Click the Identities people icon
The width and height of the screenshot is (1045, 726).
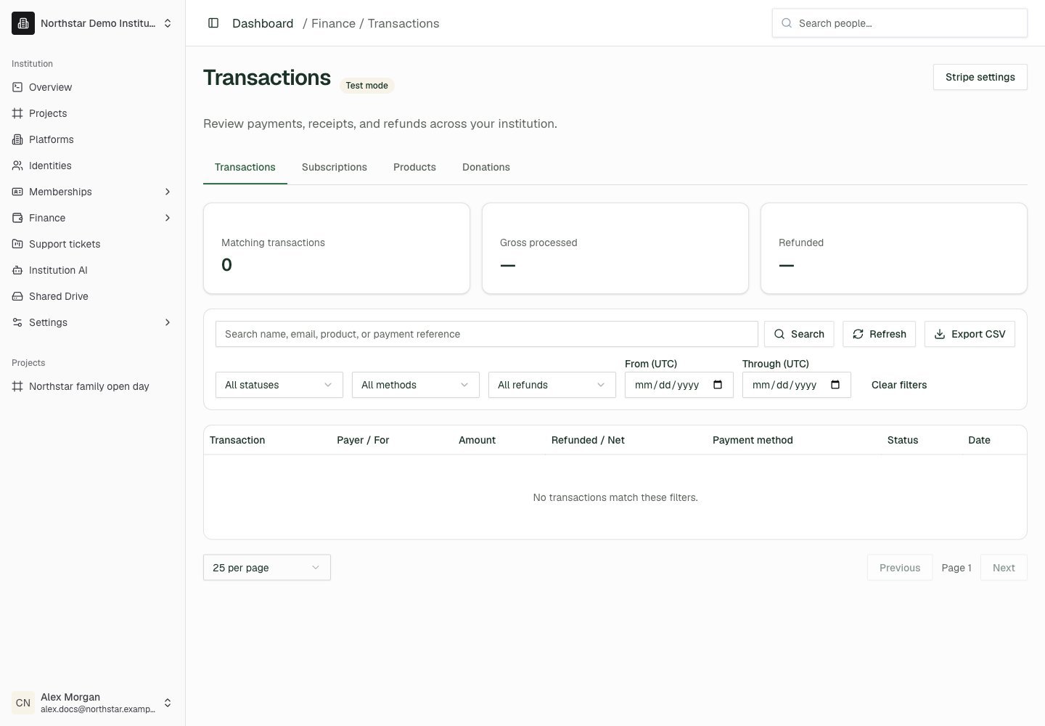tap(17, 166)
